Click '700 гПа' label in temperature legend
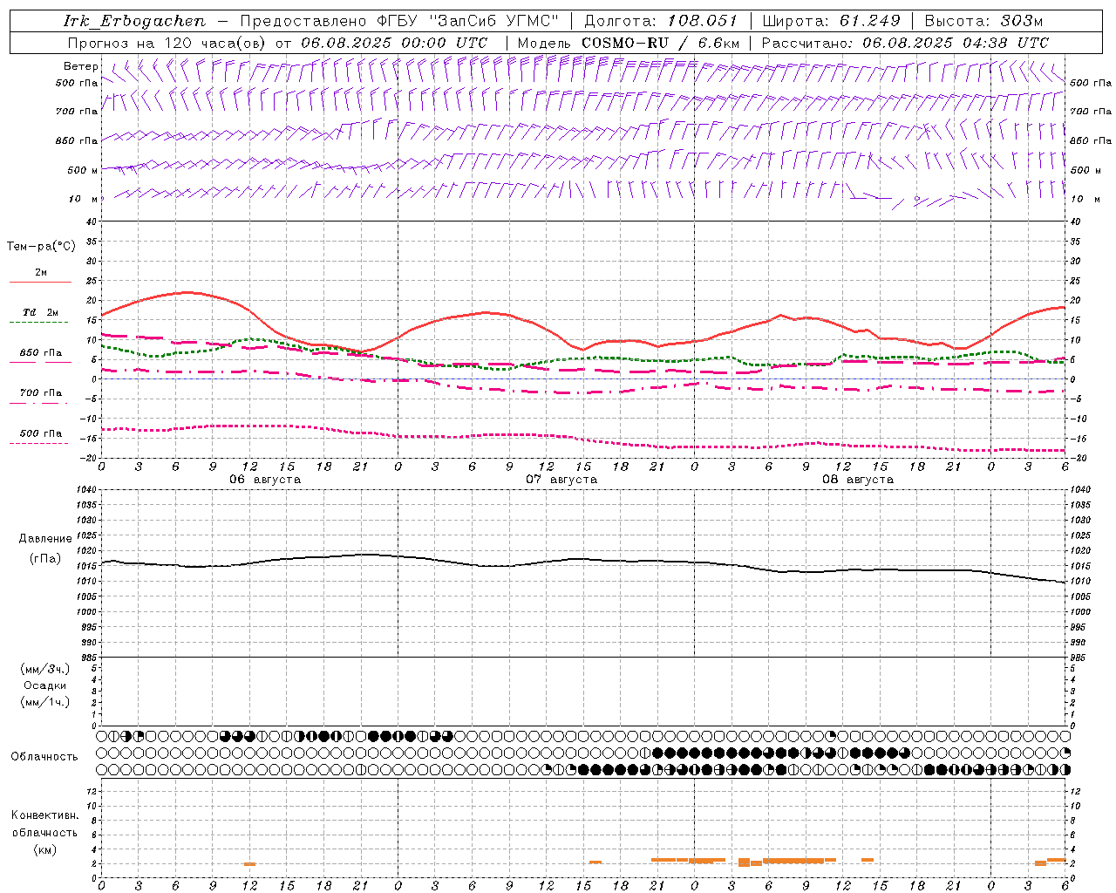This screenshot has width=1116, height=893. pyautogui.click(x=41, y=393)
